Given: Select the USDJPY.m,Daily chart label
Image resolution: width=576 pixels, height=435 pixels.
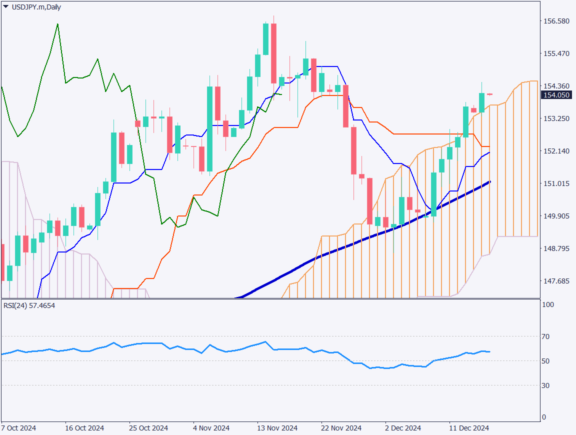Looking at the screenshot, I should pos(35,7).
